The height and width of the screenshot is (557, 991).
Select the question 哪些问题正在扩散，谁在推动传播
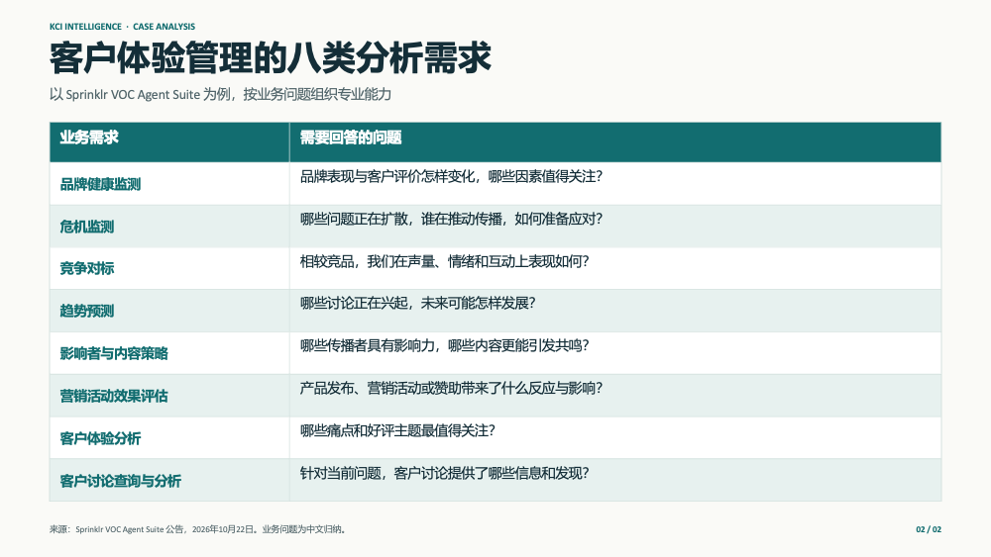tap(451, 219)
